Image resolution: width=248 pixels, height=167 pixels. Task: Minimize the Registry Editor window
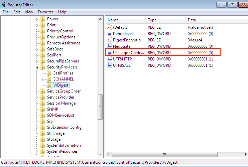point(221,5)
